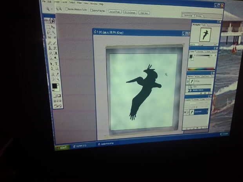Select the Type tool

click(x=56, y=64)
